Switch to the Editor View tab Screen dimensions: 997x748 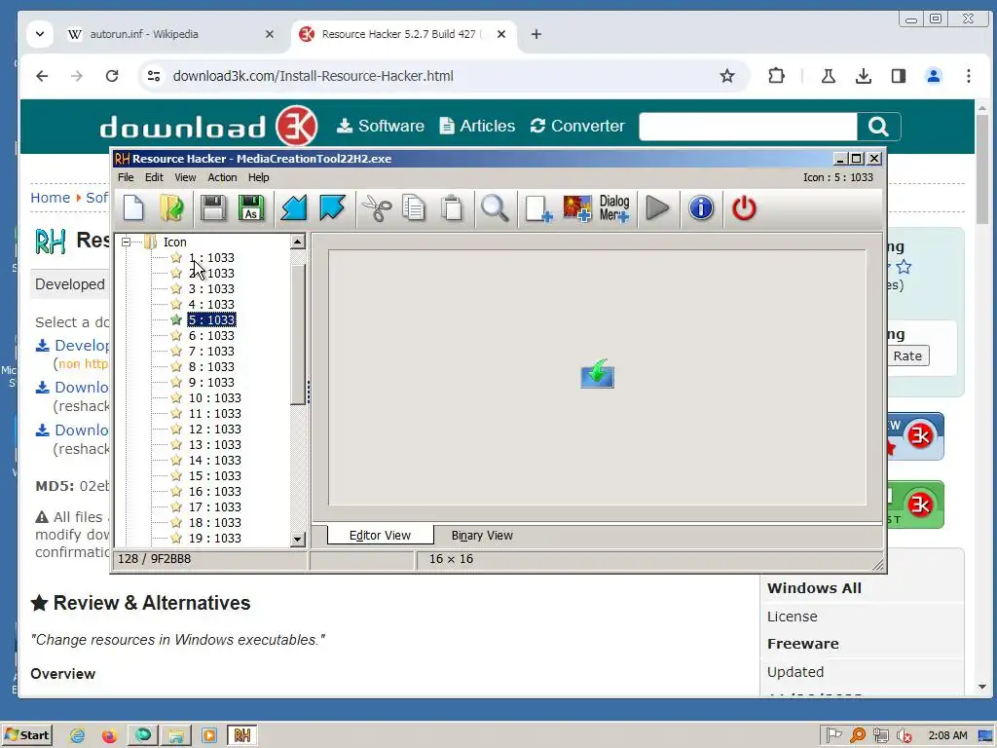[381, 536]
